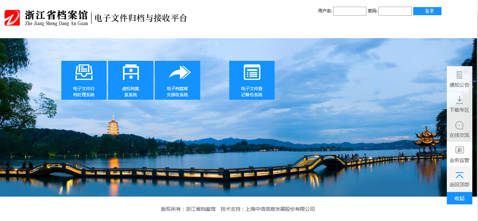
Task: Click the 返回顶部 up-arrow icon
Action: (459, 176)
